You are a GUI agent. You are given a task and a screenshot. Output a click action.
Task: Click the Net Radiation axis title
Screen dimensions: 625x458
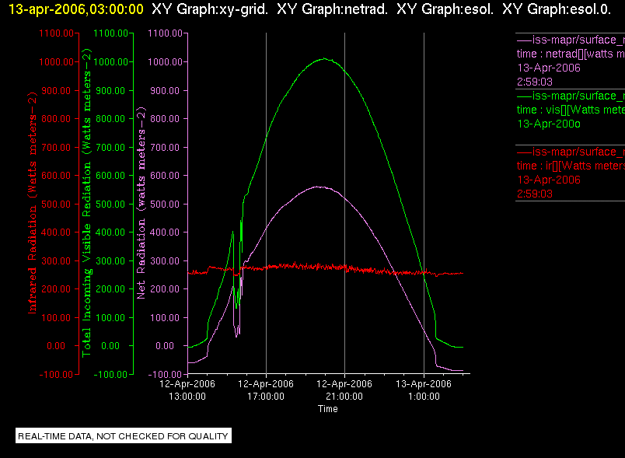coord(141,203)
